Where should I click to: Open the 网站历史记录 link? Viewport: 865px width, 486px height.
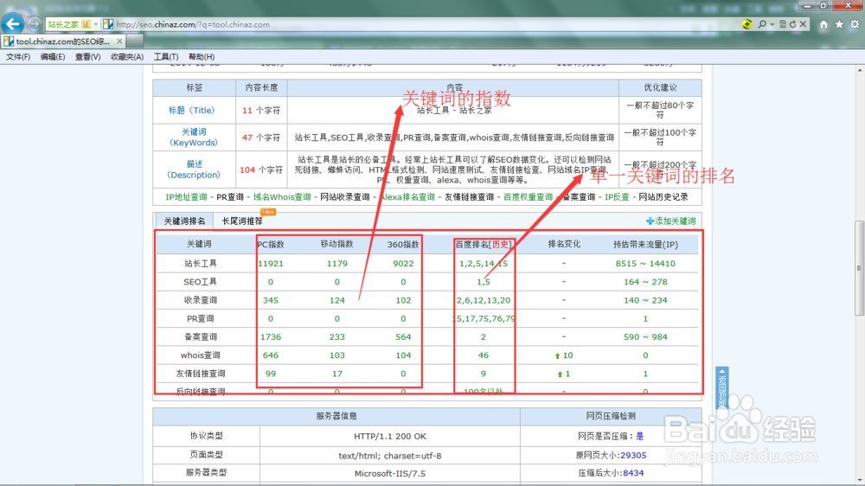663,197
